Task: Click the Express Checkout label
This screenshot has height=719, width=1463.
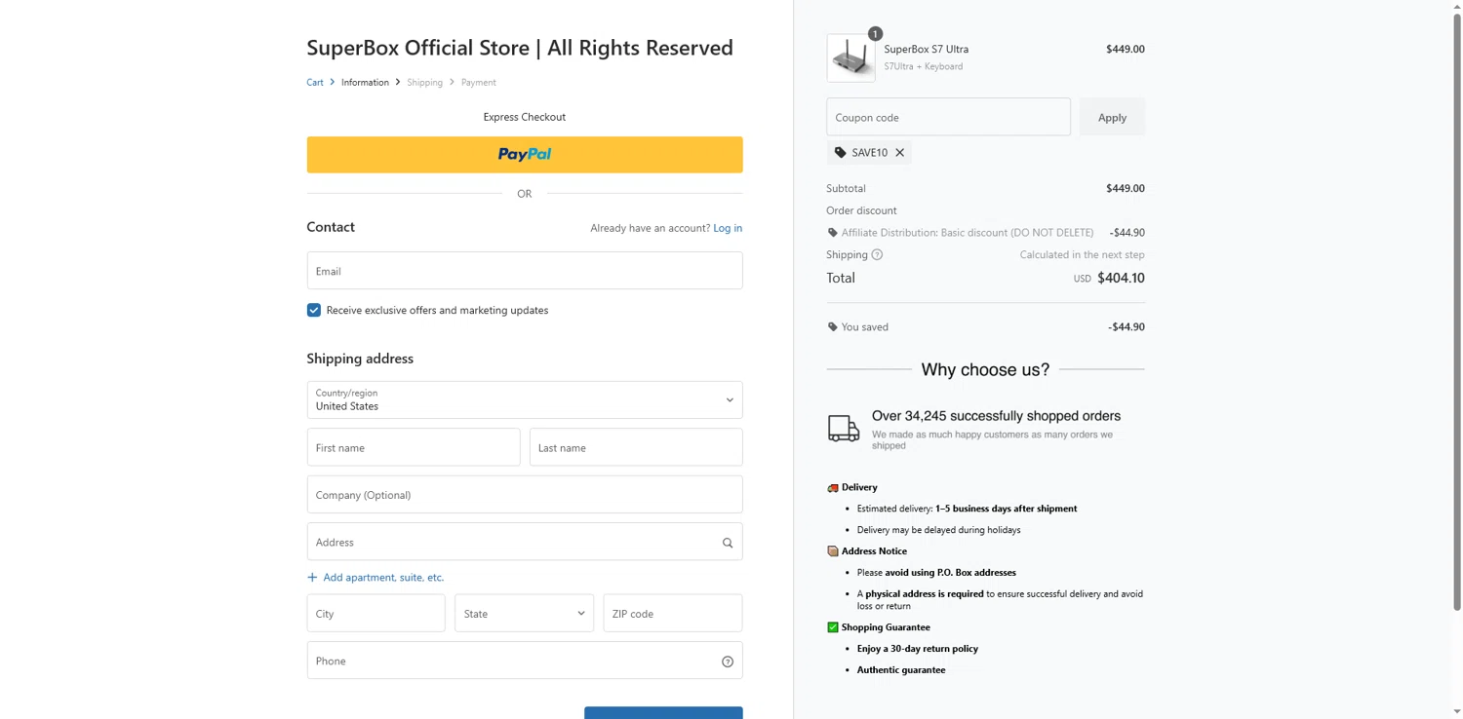Action: tap(525, 117)
